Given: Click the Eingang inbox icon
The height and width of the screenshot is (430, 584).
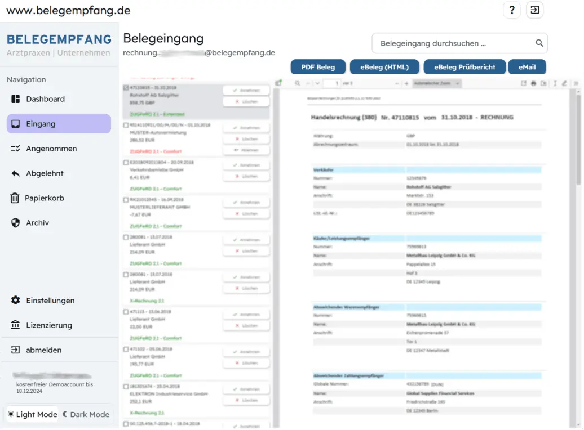Looking at the screenshot, I should pyautogui.click(x=15, y=124).
